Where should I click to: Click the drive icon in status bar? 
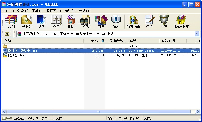(4, 118)
